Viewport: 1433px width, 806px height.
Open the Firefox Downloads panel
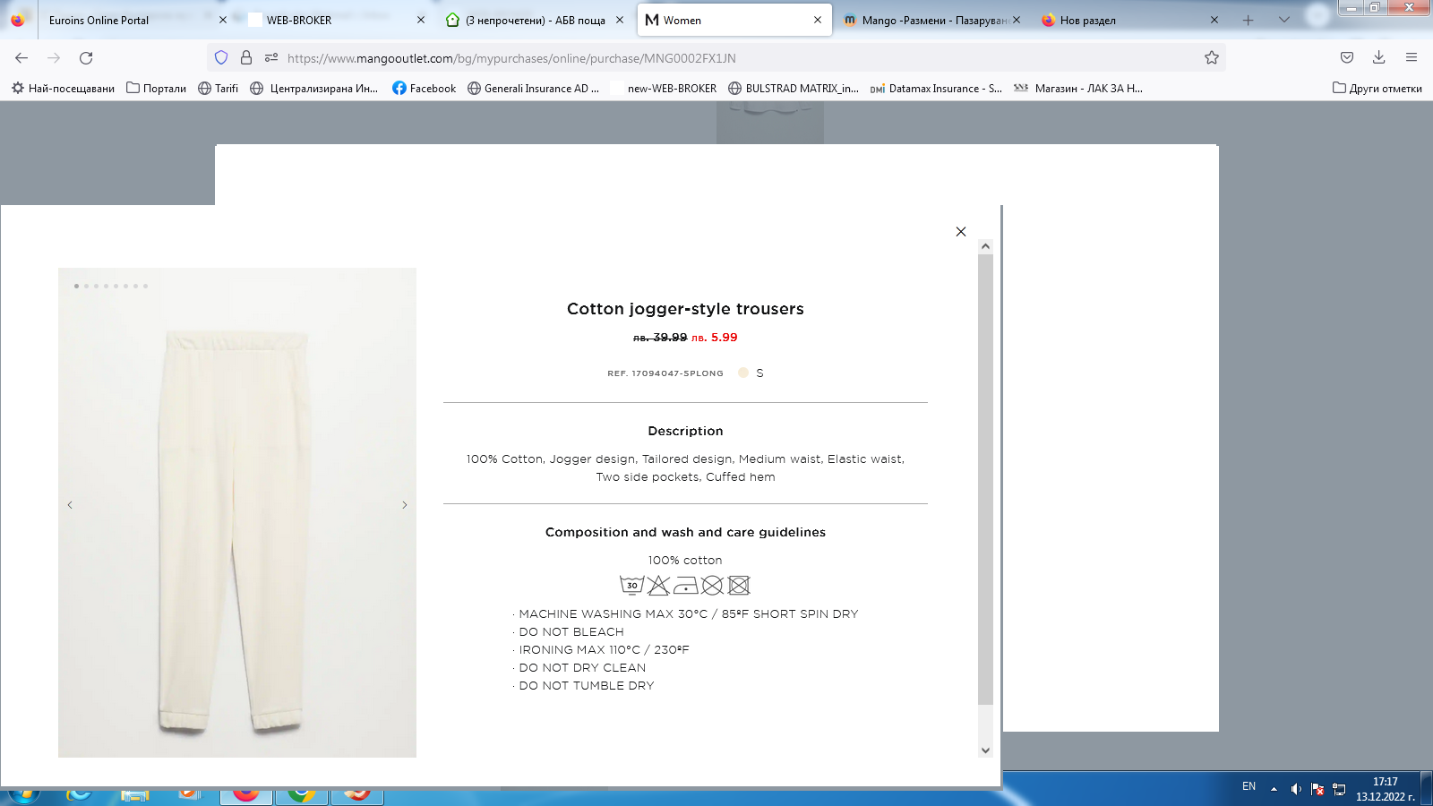pyautogui.click(x=1378, y=58)
